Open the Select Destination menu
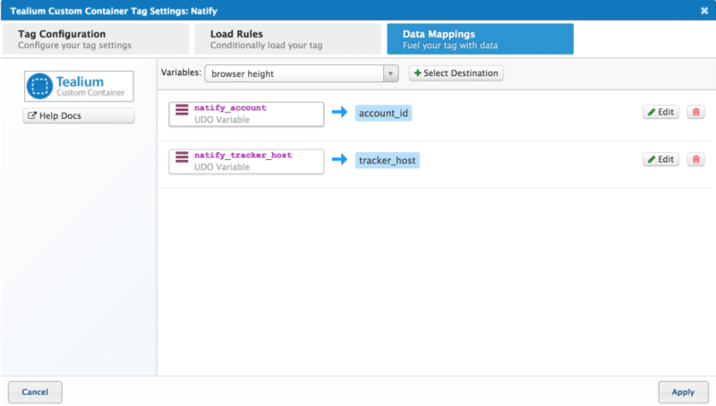716x406 pixels. [x=456, y=73]
